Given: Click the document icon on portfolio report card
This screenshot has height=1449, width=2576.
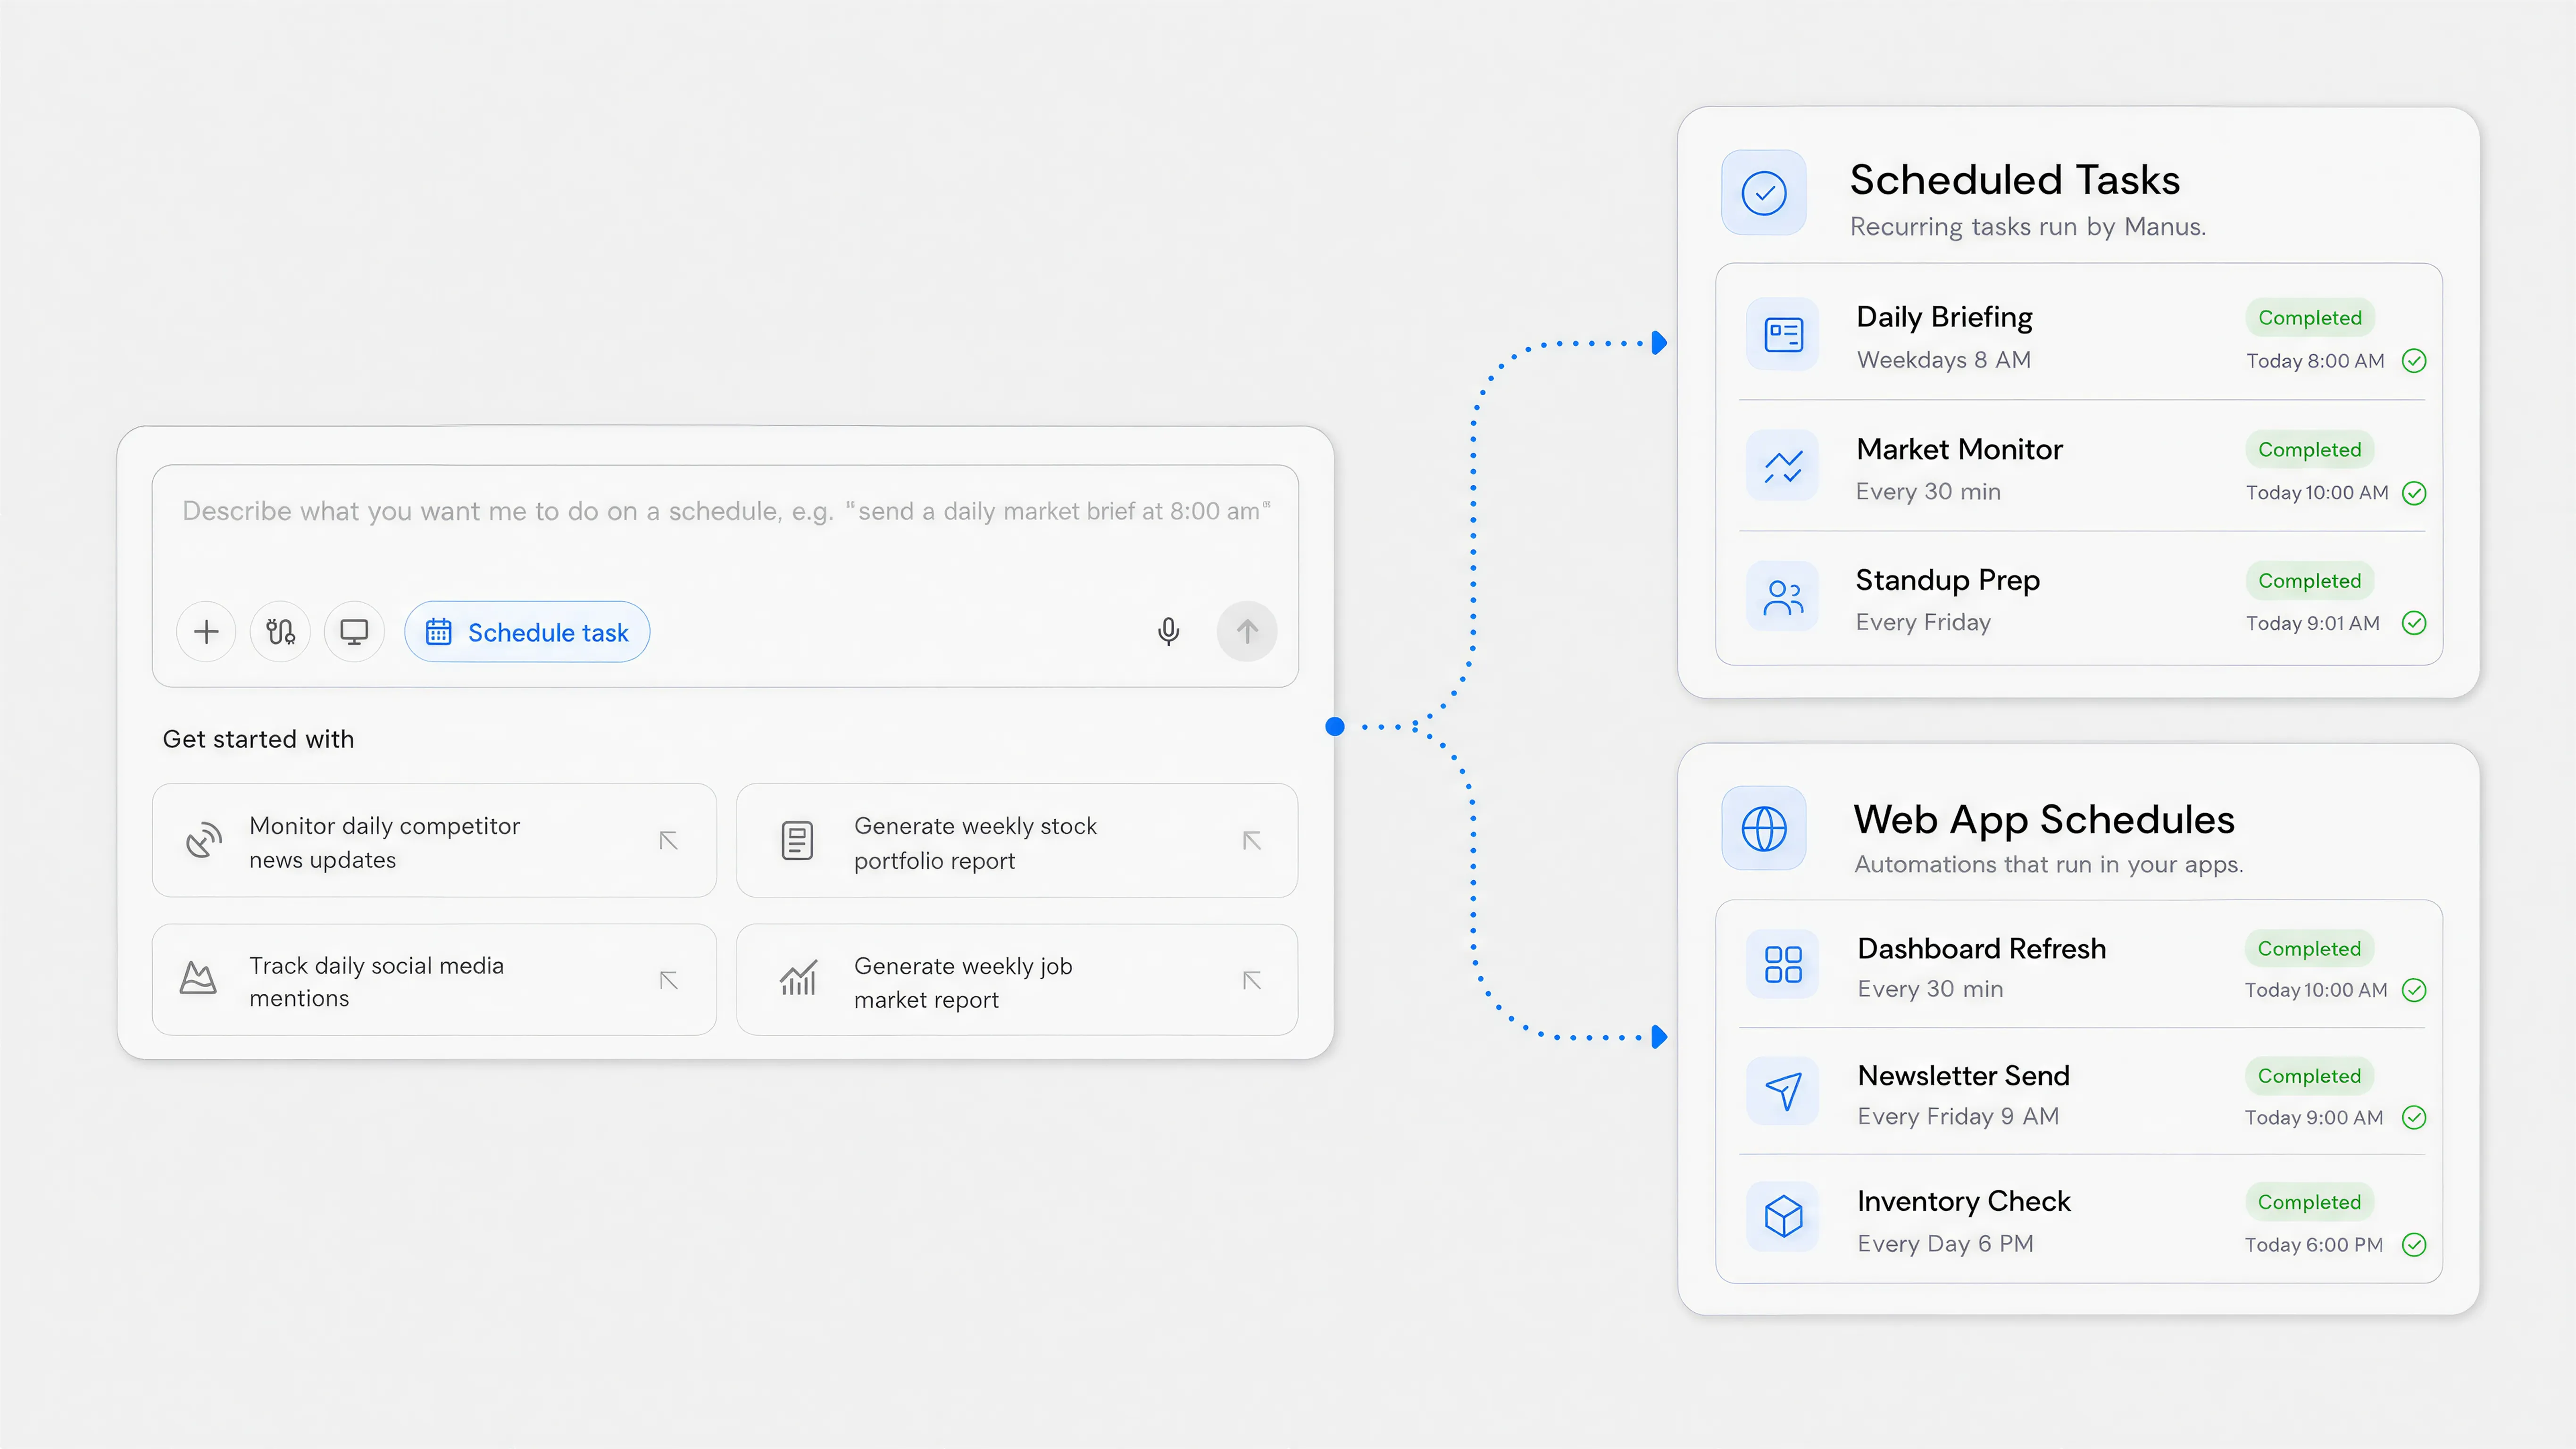Looking at the screenshot, I should coord(797,841).
